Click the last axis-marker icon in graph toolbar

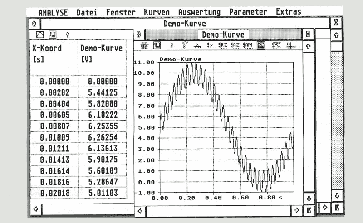(x=290, y=45)
